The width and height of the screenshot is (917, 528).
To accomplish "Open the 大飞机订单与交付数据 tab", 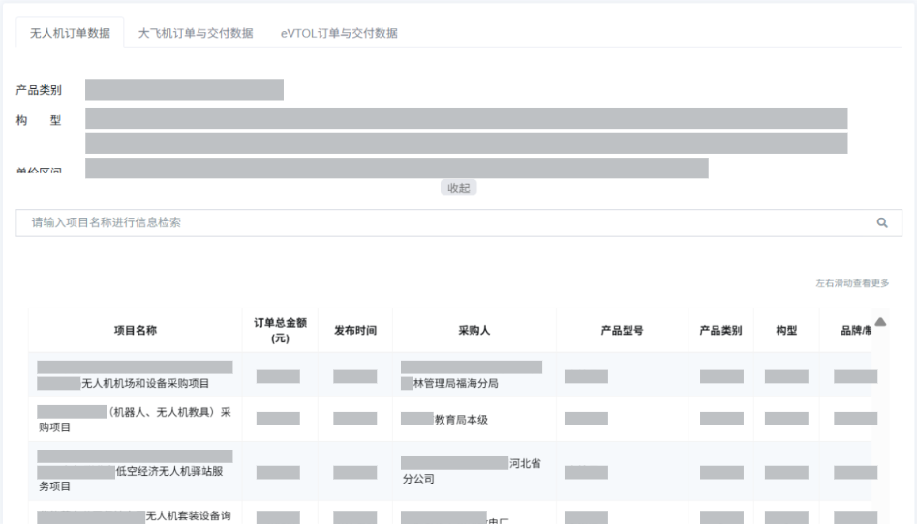I will tap(196, 33).
